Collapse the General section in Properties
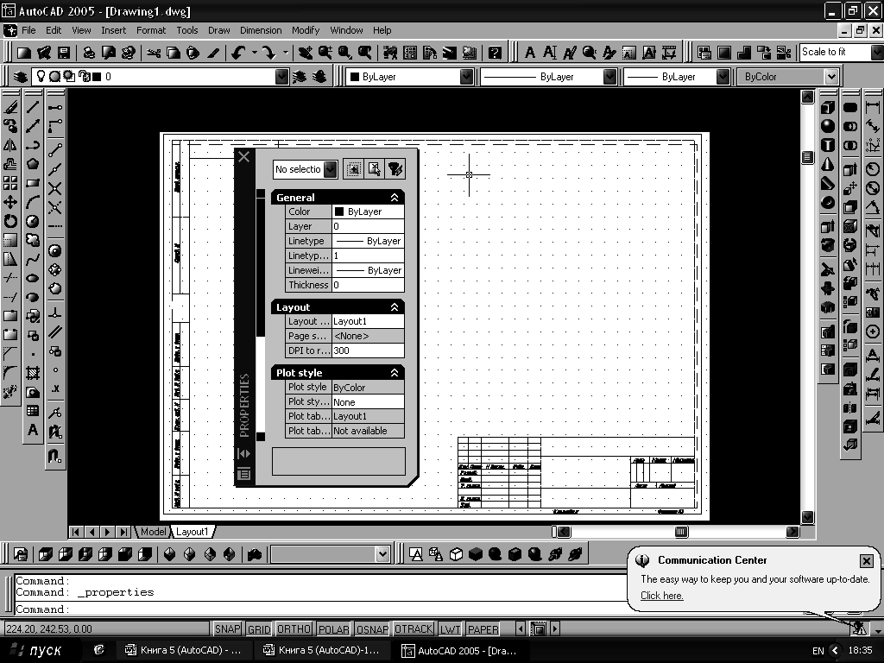The width and height of the screenshot is (884, 663). click(x=394, y=198)
